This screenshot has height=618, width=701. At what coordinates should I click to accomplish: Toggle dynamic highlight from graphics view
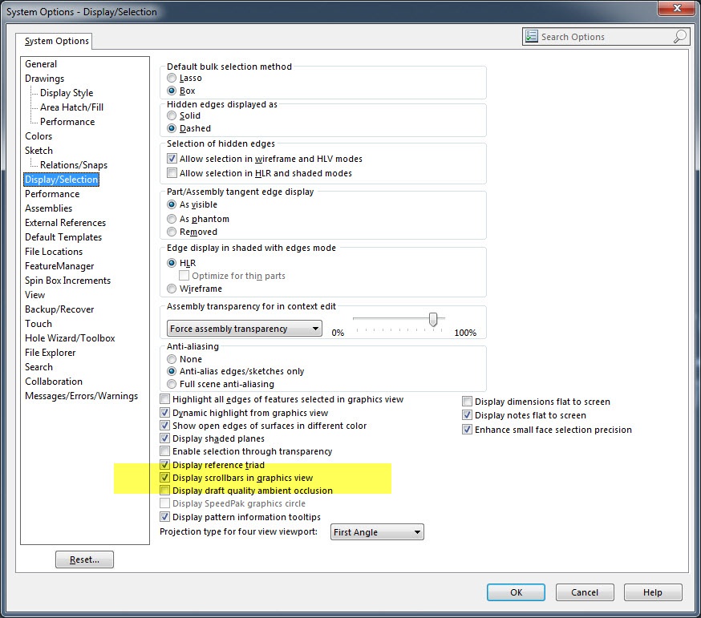coord(165,413)
